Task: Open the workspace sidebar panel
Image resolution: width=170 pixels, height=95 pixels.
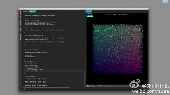Action: (x=20, y=14)
